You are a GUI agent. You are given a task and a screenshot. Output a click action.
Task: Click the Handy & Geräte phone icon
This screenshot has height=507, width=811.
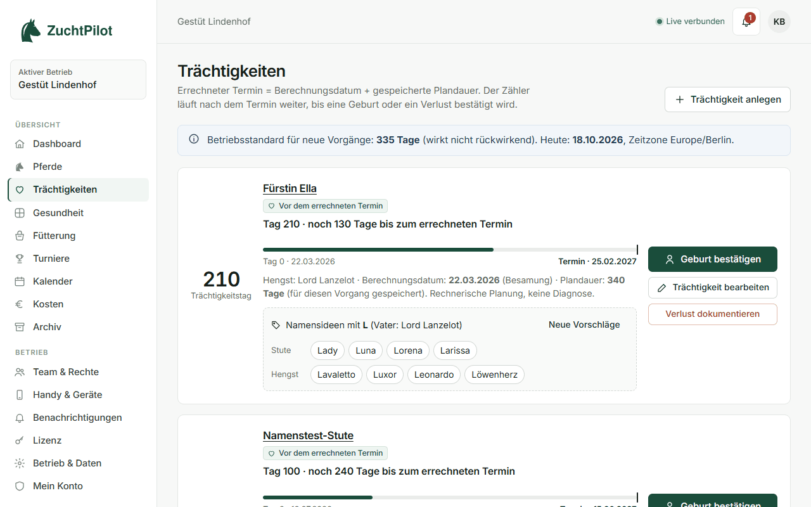tap(20, 395)
